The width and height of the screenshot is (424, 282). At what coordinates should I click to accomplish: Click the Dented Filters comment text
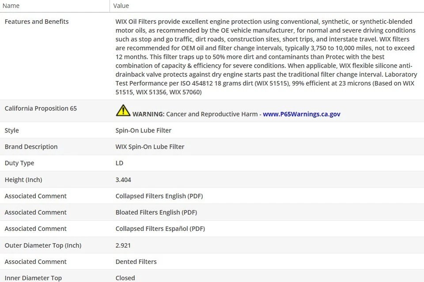(136, 262)
